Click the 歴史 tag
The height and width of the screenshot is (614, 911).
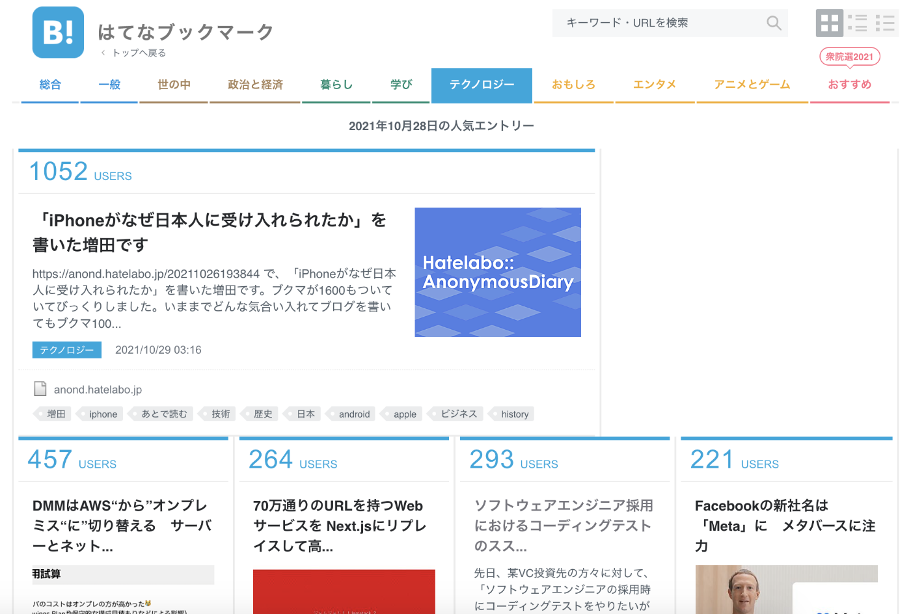[x=259, y=414]
